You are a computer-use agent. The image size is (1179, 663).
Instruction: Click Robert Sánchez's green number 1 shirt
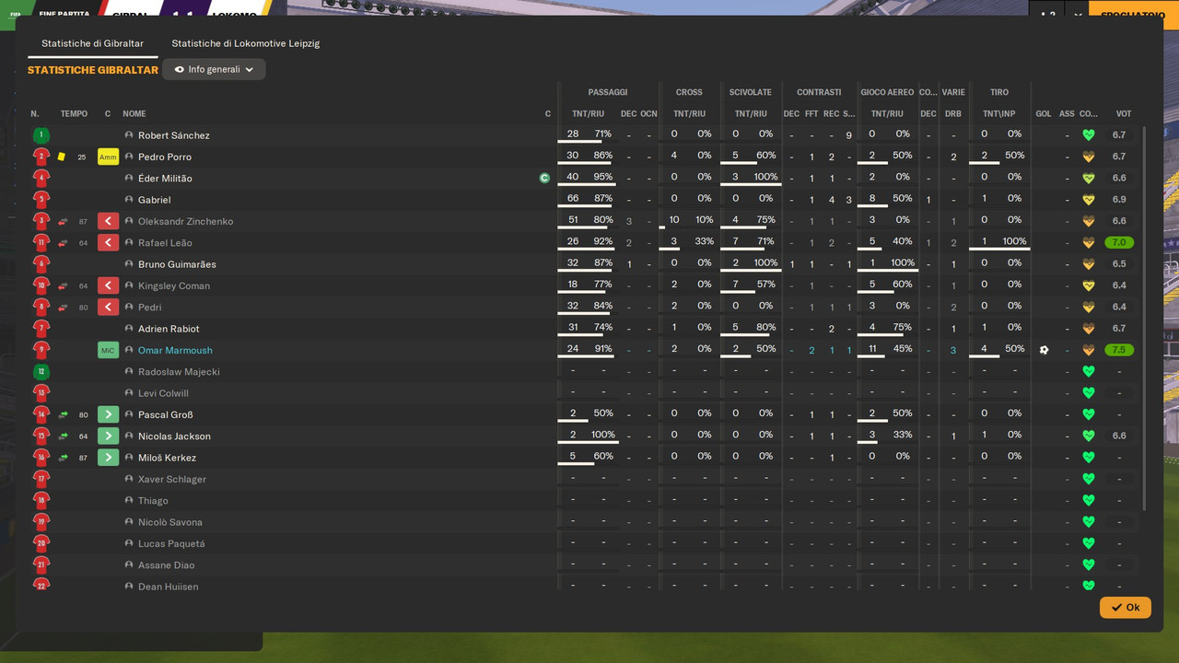(x=41, y=135)
